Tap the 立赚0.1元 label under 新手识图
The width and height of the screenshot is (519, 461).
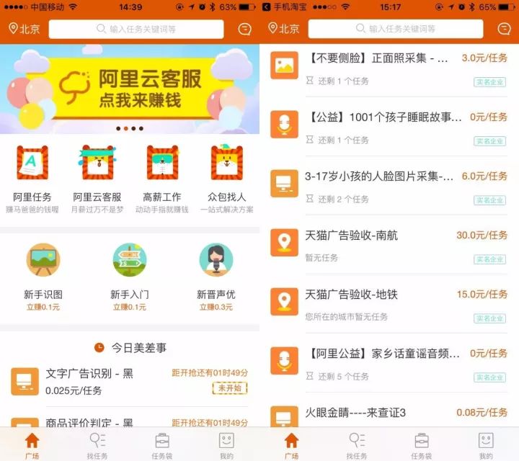tap(43, 308)
